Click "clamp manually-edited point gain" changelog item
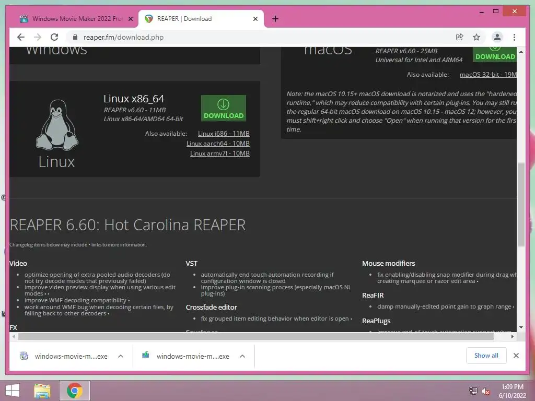The height and width of the screenshot is (401, 535). click(x=444, y=306)
